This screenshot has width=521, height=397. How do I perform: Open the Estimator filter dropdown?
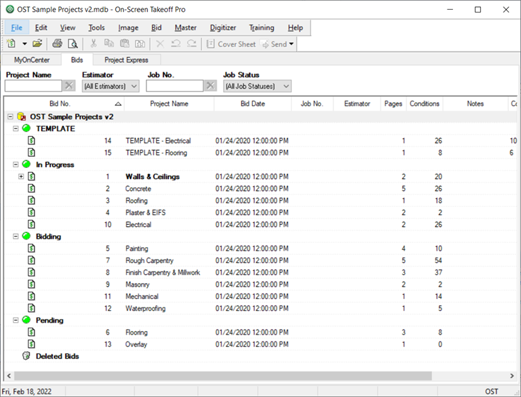pos(110,86)
